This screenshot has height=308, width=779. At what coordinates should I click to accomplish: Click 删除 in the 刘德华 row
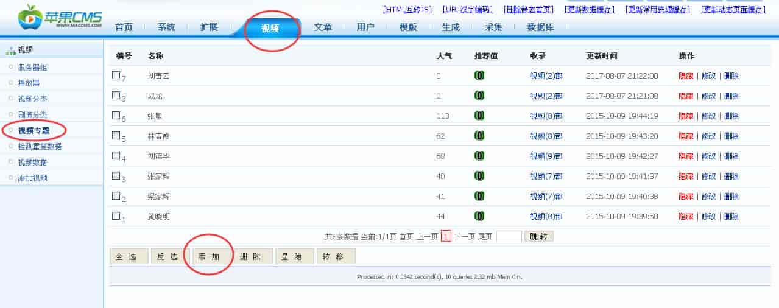[731, 156]
